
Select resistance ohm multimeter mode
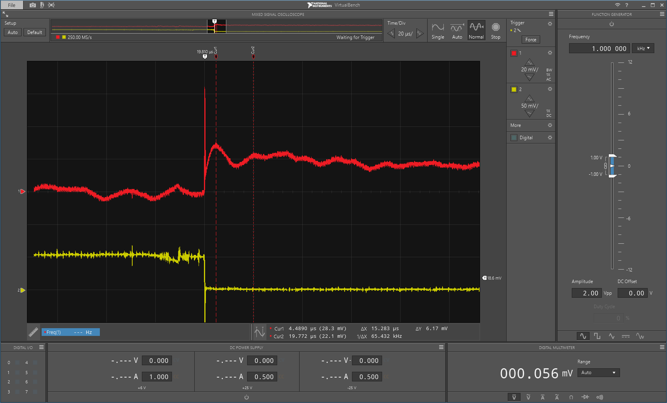571,397
